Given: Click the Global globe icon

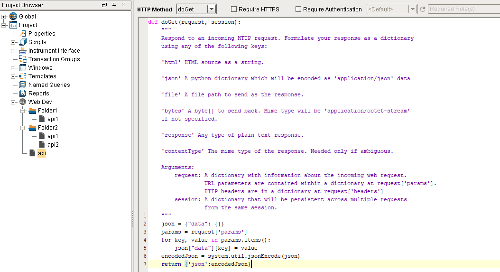Looking at the screenshot, I should click(x=13, y=16).
